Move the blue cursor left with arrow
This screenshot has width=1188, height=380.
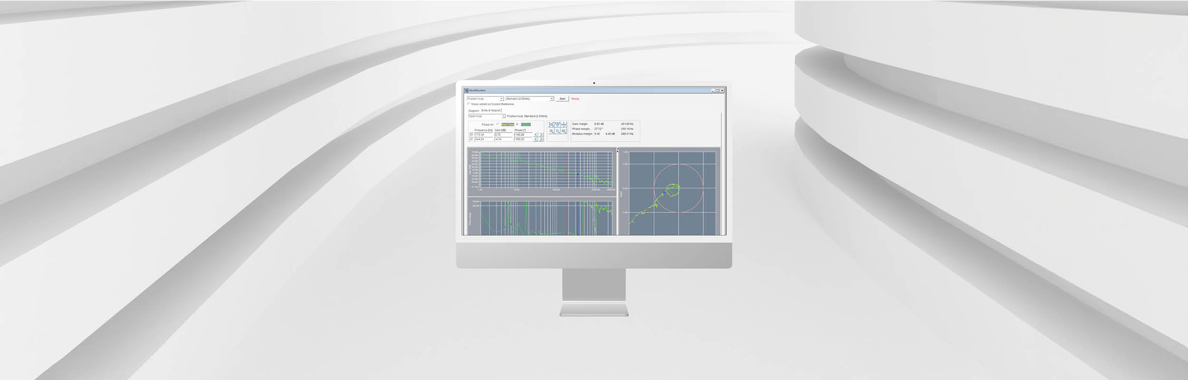point(536,139)
